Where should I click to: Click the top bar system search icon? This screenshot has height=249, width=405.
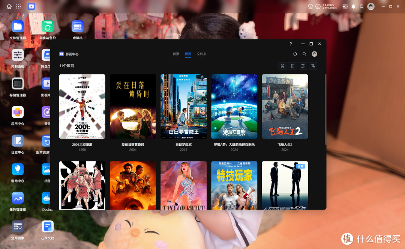click(362, 6)
